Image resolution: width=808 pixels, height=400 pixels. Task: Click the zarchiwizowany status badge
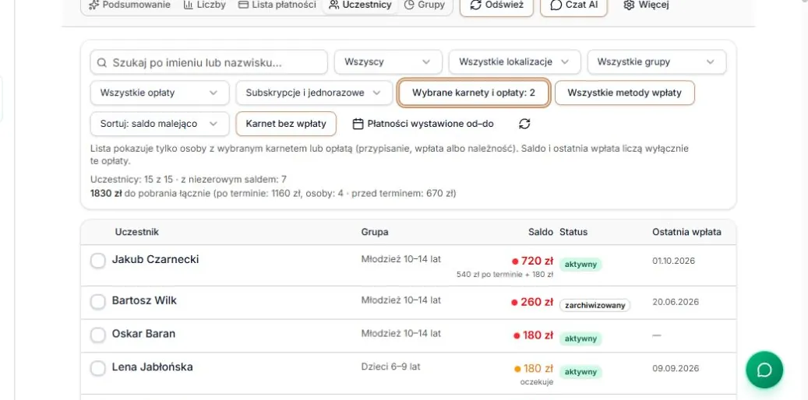point(595,305)
